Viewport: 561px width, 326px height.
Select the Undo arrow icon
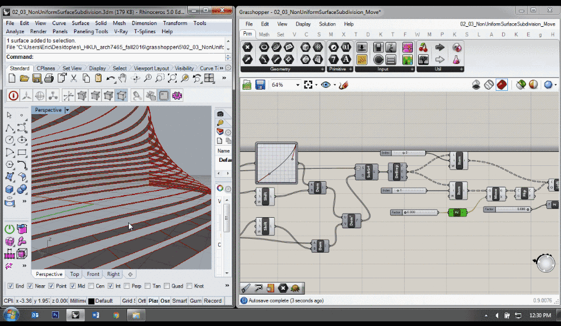[x=111, y=78]
